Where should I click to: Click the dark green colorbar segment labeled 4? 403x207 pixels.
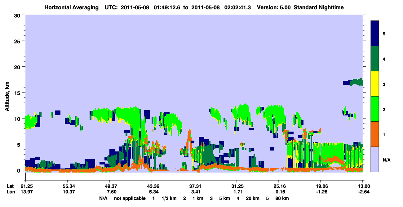pos(375,59)
